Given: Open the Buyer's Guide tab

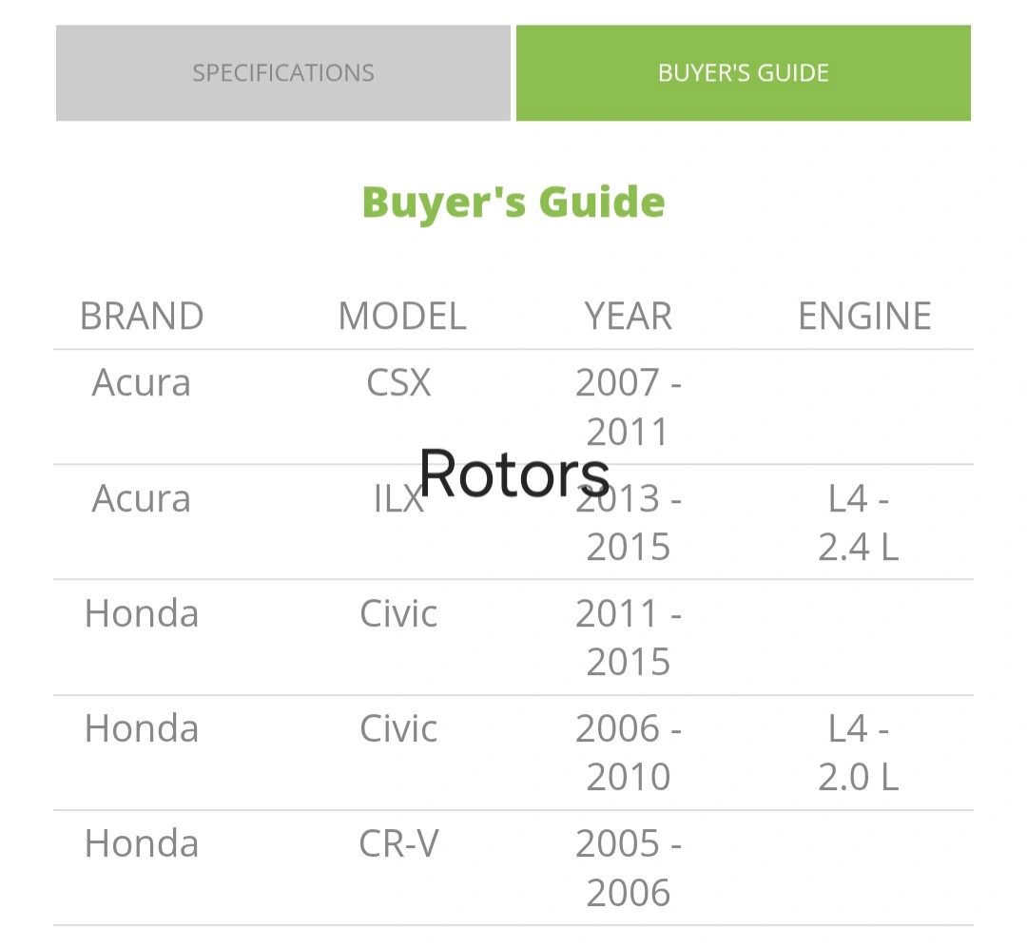Looking at the screenshot, I should [744, 72].
